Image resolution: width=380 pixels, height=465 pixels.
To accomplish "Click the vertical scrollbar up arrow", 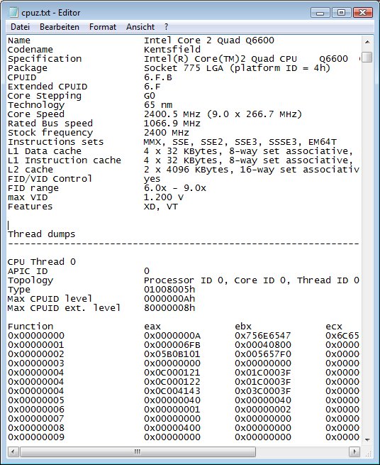I will [x=367, y=42].
